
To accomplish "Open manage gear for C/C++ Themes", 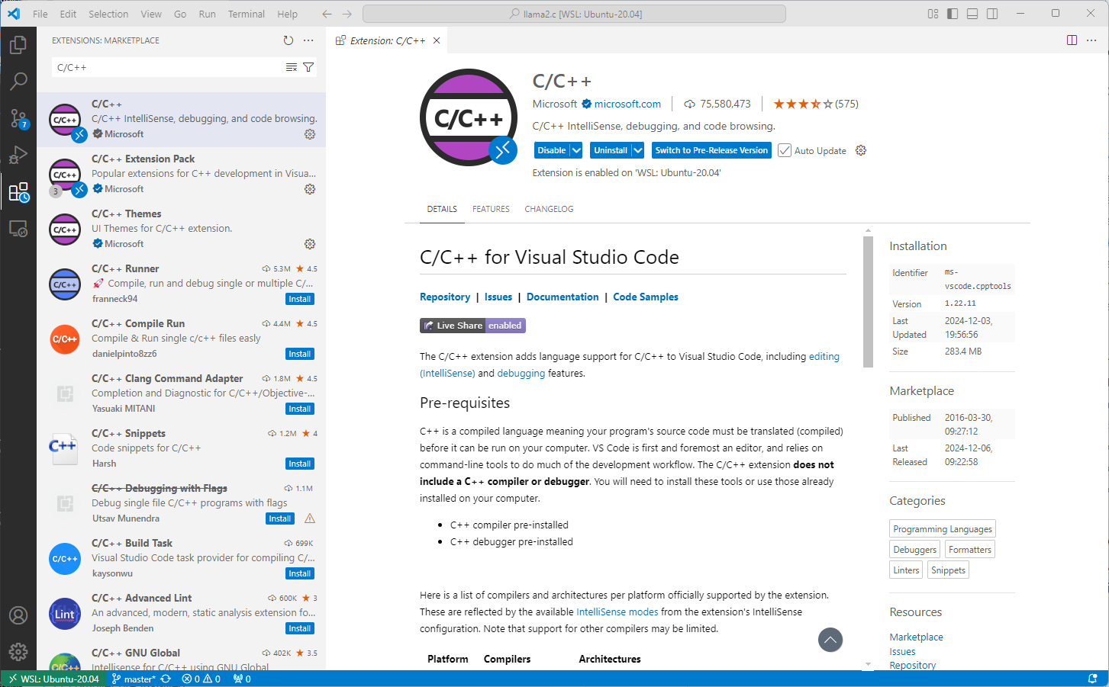I will (310, 244).
